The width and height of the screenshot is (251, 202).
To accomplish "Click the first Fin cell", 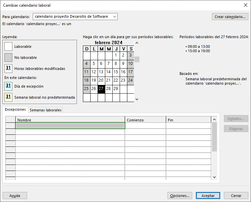I will pos(189,126).
